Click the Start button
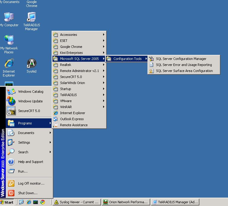Image resolution: width=228 pixels, height=206 pixels. pos(7,202)
